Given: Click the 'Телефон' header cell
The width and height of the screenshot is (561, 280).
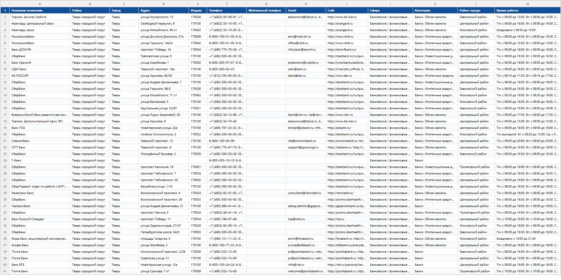Looking at the screenshot, I should point(227,11).
